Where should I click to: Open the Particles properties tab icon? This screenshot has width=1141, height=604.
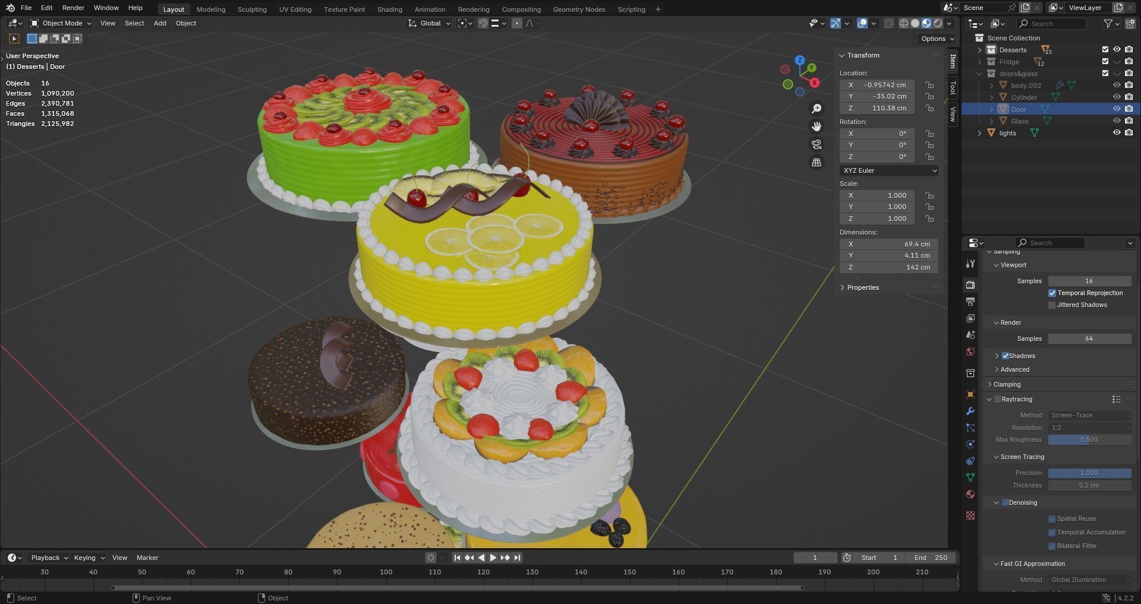point(970,428)
